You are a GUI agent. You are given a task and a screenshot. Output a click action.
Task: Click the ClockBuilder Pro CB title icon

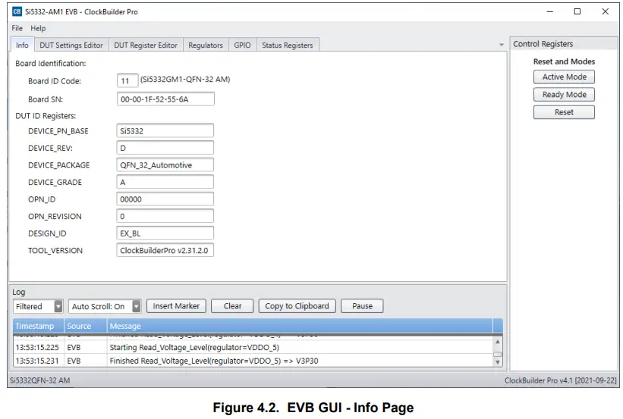pyautogui.click(x=17, y=11)
